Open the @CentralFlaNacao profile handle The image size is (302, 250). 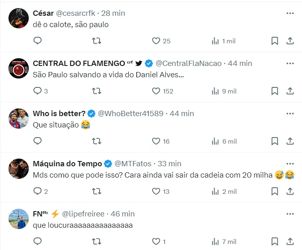[x=189, y=63]
